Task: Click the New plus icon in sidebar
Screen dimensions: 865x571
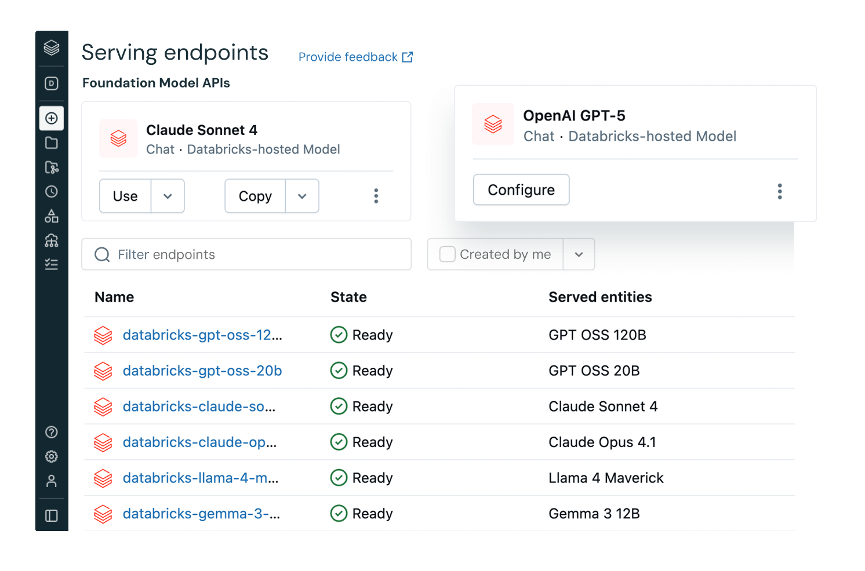Action: [52, 118]
